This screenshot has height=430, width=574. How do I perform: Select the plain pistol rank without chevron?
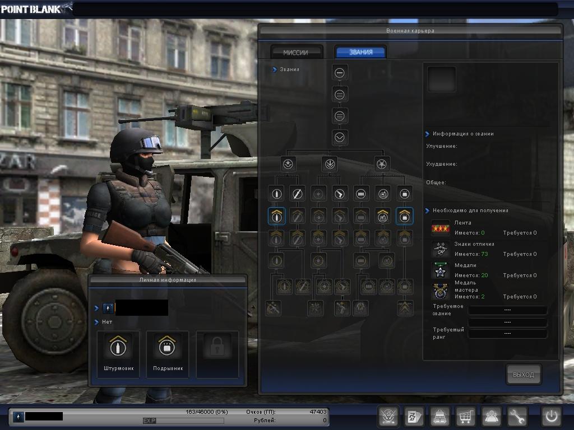pos(339,194)
